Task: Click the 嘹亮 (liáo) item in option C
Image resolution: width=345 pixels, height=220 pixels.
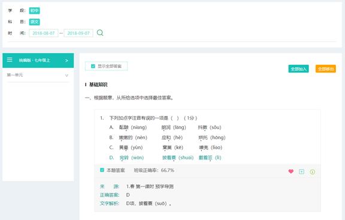Action: click(211, 147)
